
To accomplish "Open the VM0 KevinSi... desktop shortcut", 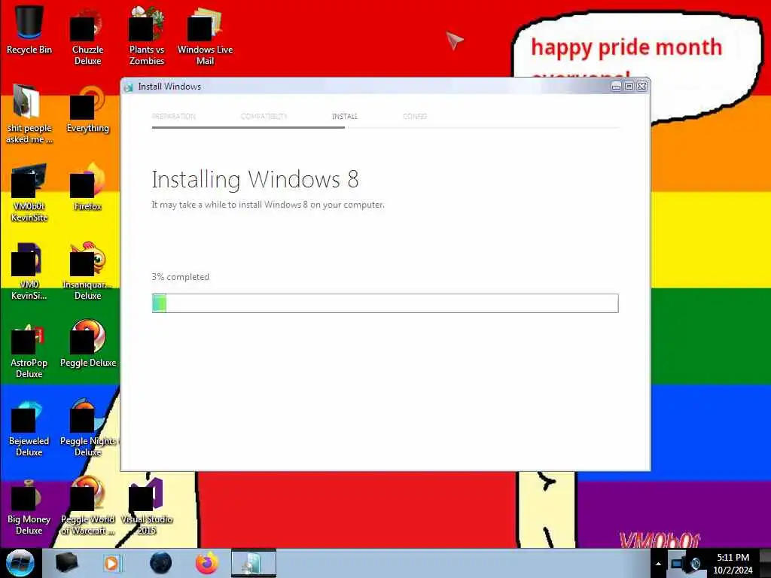I will 29,271.
